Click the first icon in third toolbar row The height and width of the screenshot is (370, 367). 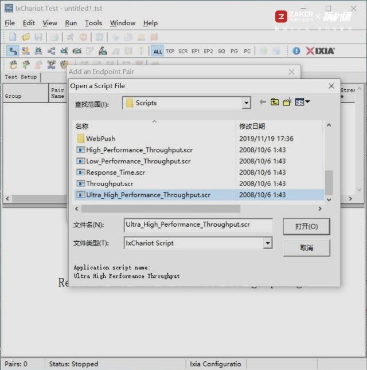(x=13, y=64)
